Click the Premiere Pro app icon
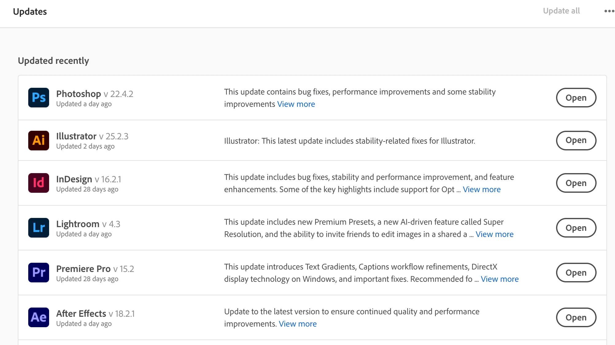This screenshot has height=345, width=615. 39,273
